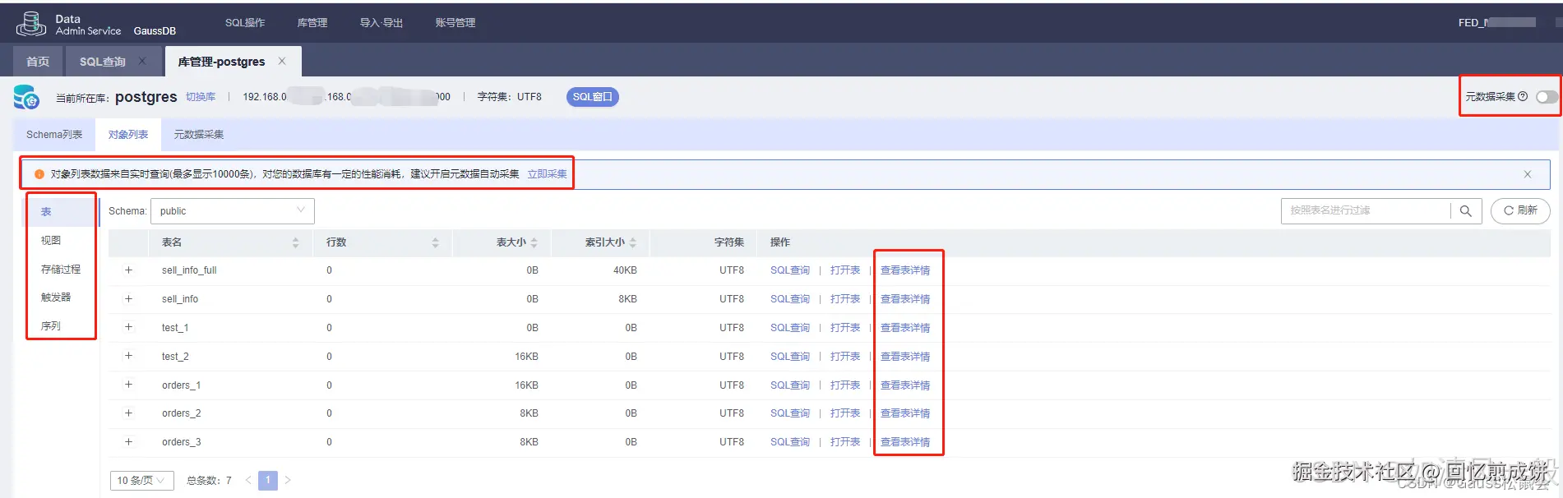
Task: Click the SQL窗口 button
Action: pos(593,97)
